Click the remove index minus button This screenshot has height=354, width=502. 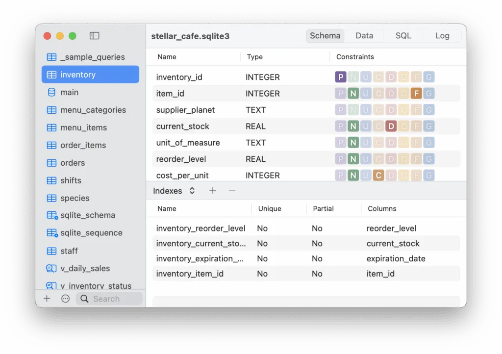(232, 191)
